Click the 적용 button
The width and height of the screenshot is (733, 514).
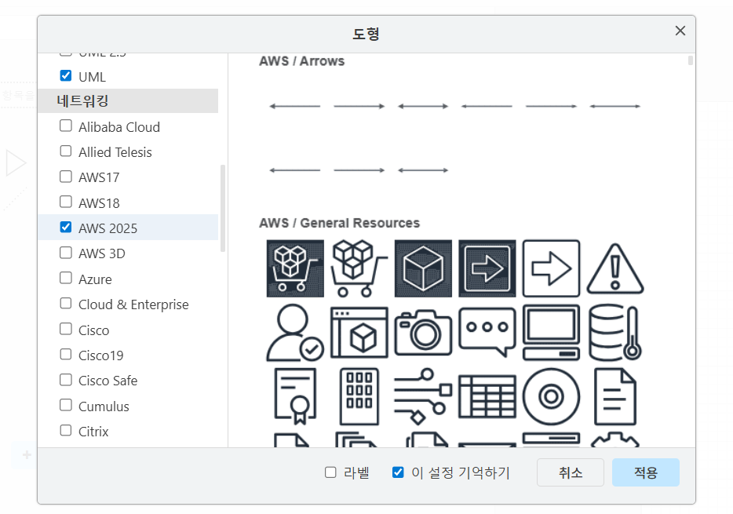[x=646, y=472]
